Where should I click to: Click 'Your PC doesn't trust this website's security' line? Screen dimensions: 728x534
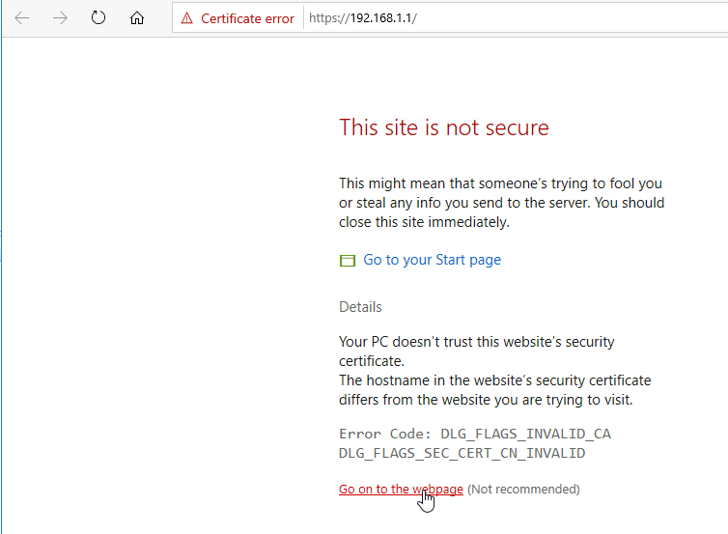(x=477, y=342)
